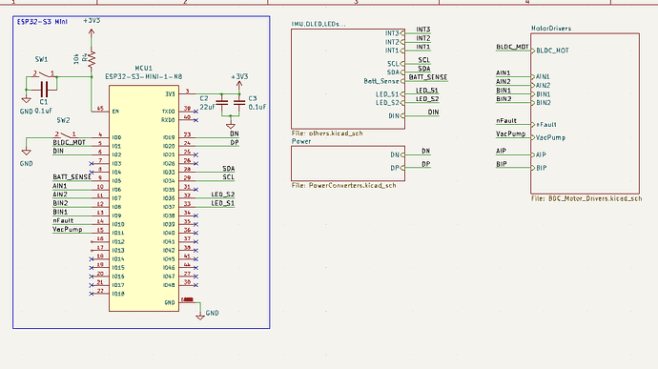
Task: Select the C1 0.1uF capacitor symbol
Action: pos(44,90)
